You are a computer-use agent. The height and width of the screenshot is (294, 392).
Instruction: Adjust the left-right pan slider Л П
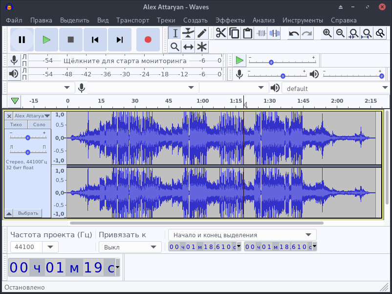tap(27, 152)
